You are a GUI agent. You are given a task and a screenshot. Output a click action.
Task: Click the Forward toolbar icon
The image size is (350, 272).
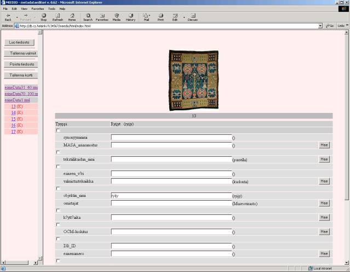[26, 17]
